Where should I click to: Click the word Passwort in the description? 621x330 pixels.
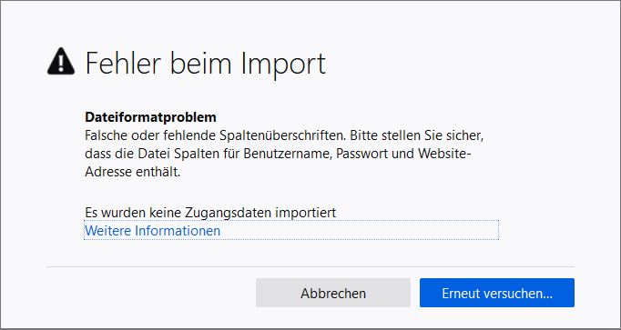click(361, 154)
